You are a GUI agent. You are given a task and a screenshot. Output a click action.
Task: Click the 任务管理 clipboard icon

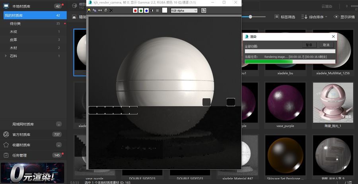(6, 155)
